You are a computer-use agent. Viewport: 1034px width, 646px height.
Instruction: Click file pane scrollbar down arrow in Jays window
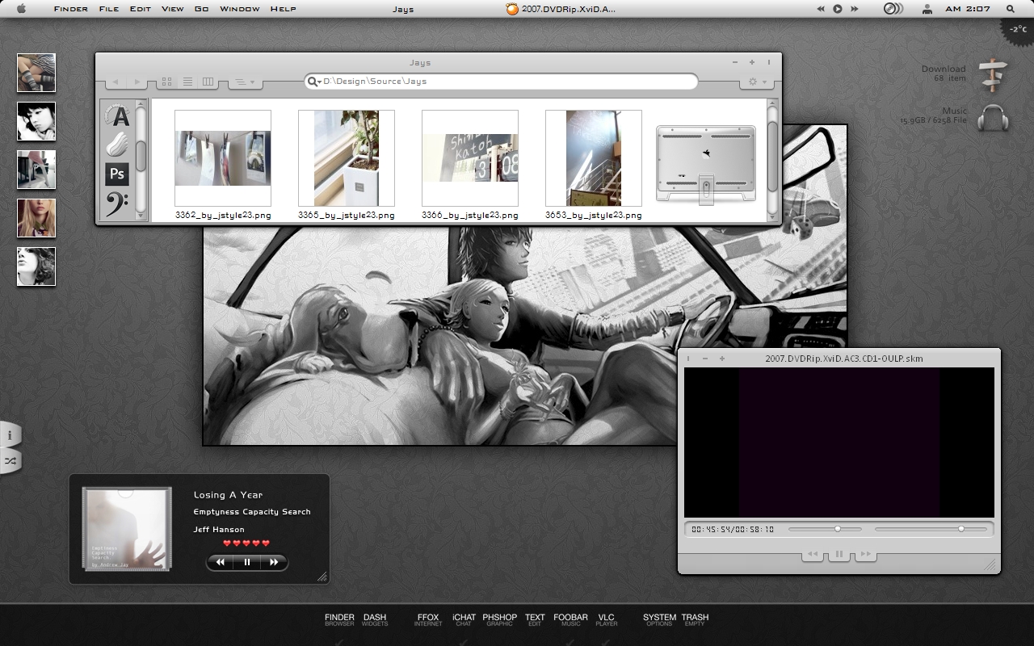point(772,216)
